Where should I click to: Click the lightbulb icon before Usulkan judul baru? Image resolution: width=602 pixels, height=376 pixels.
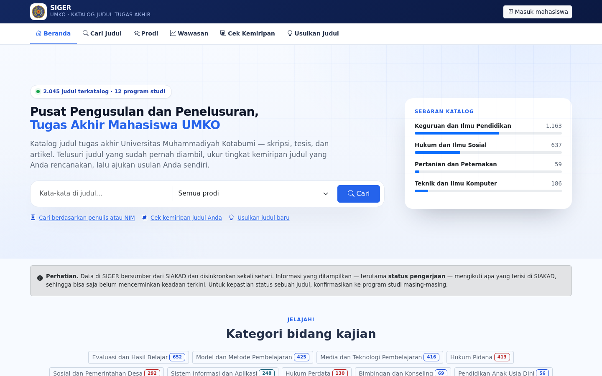point(232,217)
